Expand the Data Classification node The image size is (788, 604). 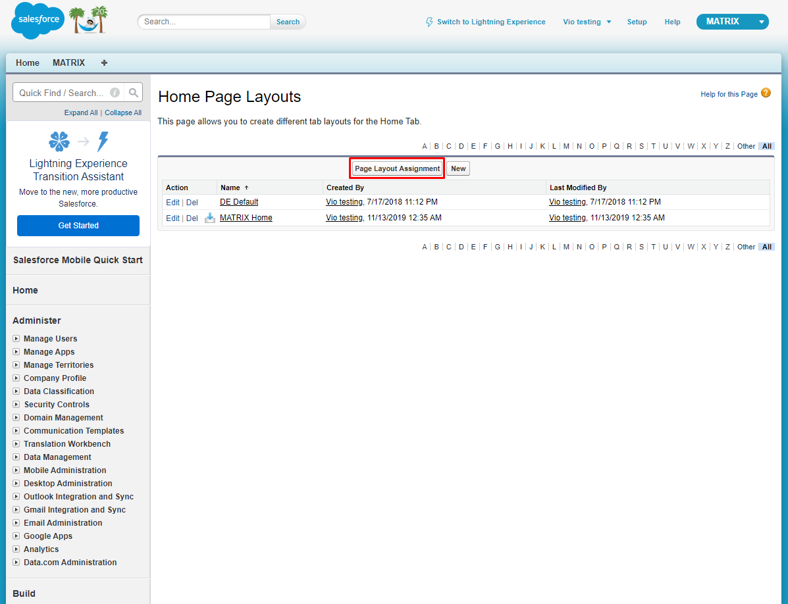(x=16, y=391)
